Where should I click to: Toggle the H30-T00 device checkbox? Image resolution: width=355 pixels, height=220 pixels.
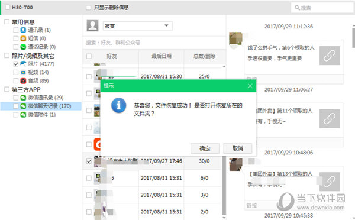click(x=8, y=7)
